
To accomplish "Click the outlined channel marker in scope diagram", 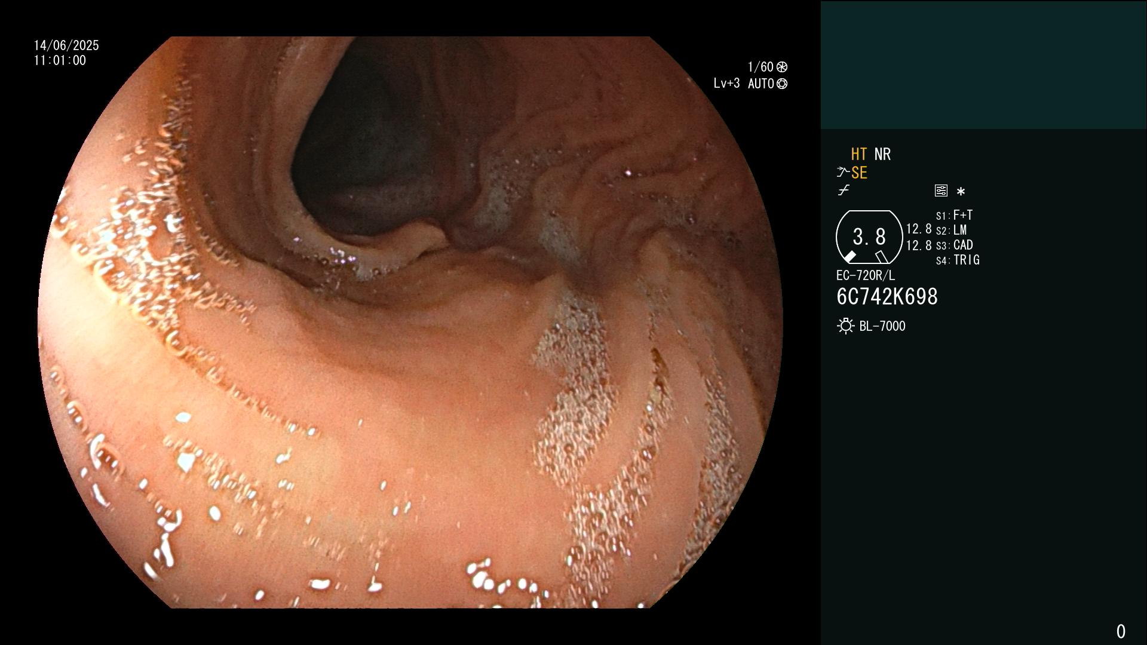I will click(882, 257).
